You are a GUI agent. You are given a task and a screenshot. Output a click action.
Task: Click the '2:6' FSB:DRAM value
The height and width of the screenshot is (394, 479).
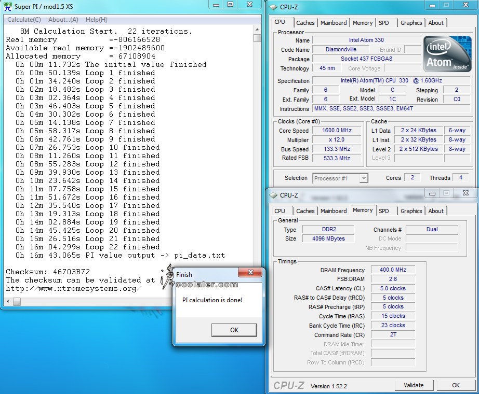point(393,279)
